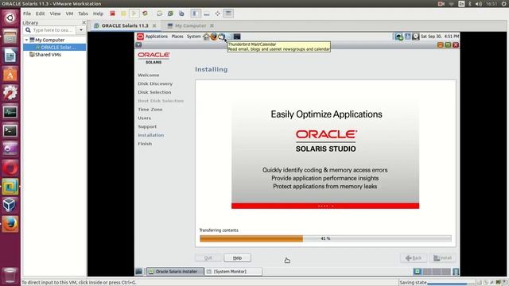Viewport: 509px width, 286px height.
Task: Click the thumbnail bar toolbar icon
Action: (x=207, y=14)
